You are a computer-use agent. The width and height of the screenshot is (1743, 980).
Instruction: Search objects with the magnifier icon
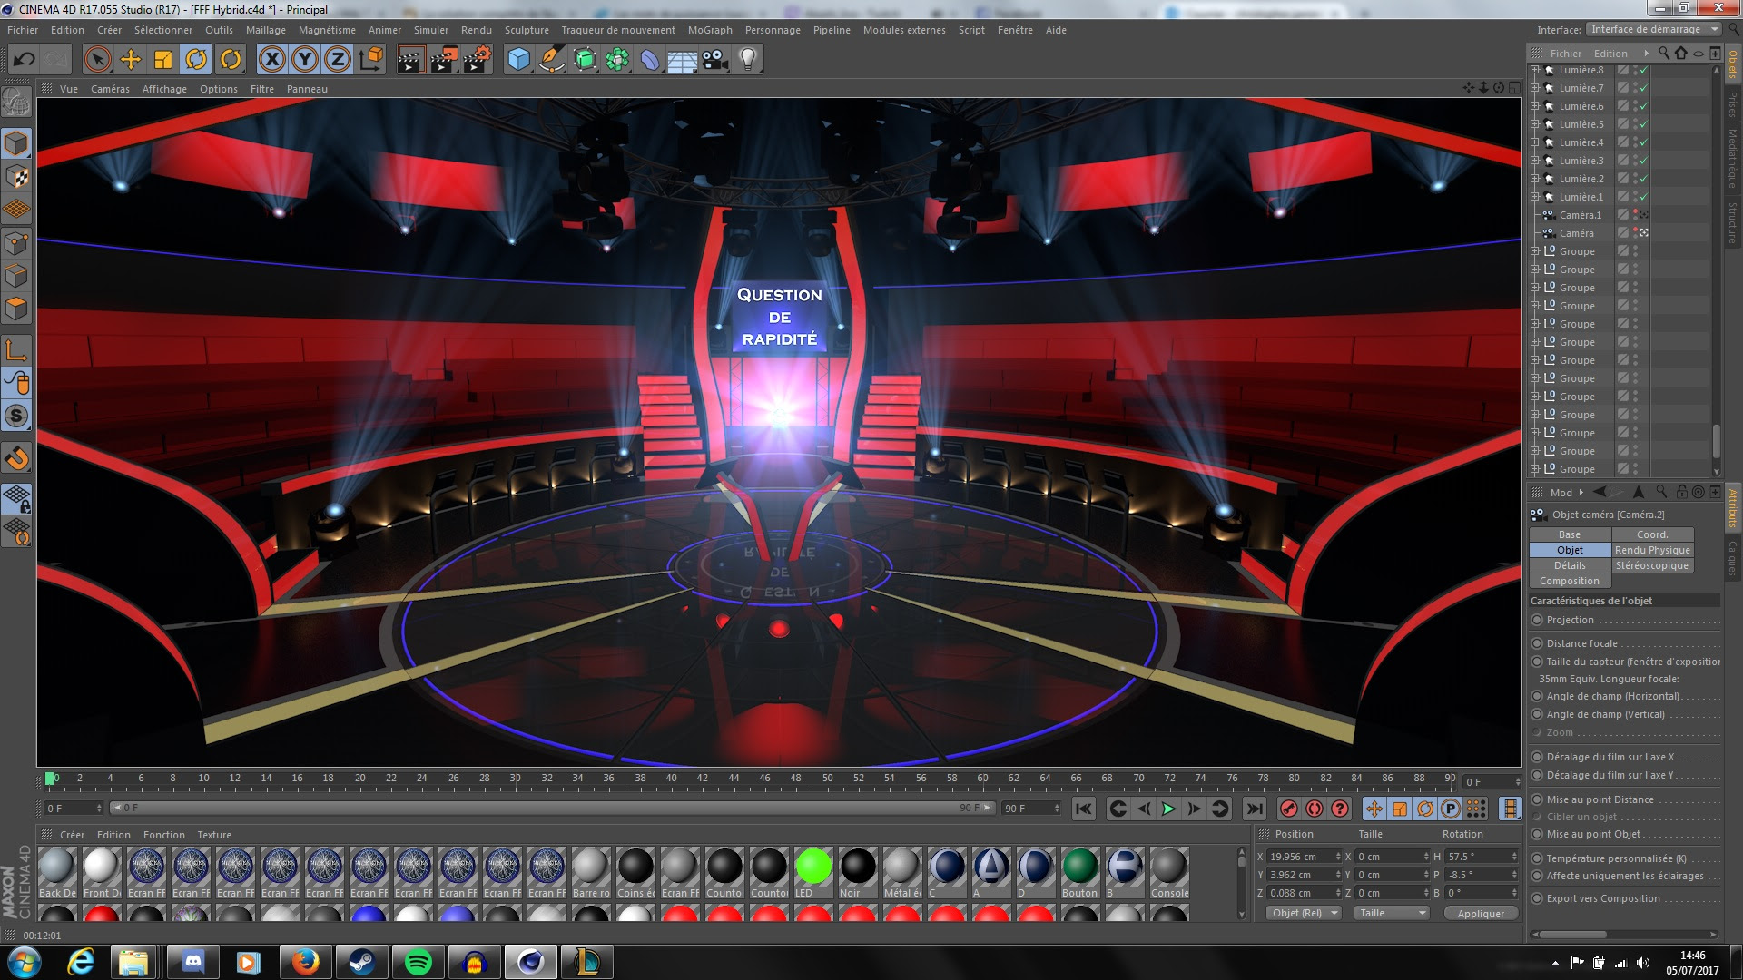tap(1664, 54)
